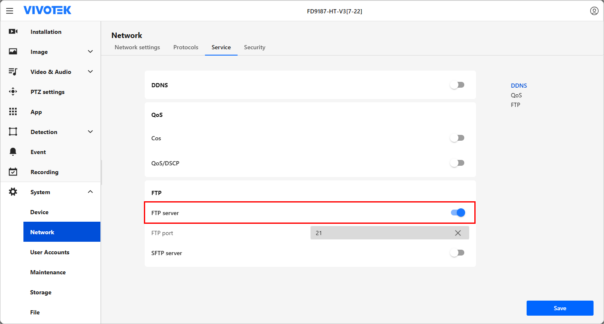The width and height of the screenshot is (604, 324).
Task: Click the System gear icon
Action: (x=13, y=192)
